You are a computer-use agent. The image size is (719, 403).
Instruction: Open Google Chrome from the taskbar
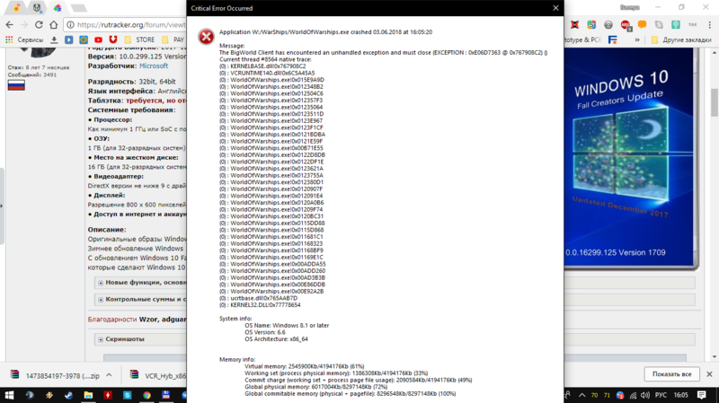click(x=146, y=395)
